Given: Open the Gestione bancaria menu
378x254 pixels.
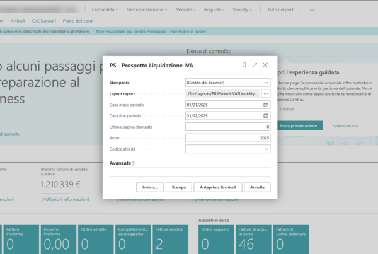Looking at the screenshot, I should tap(147, 9).
